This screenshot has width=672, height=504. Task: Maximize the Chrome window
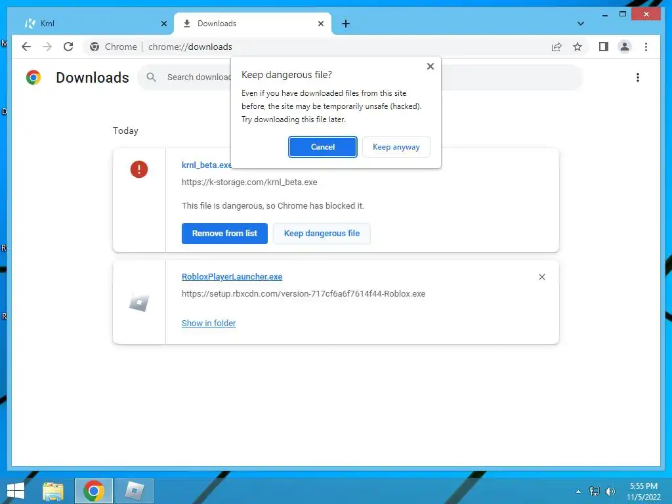tap(623, 14)
